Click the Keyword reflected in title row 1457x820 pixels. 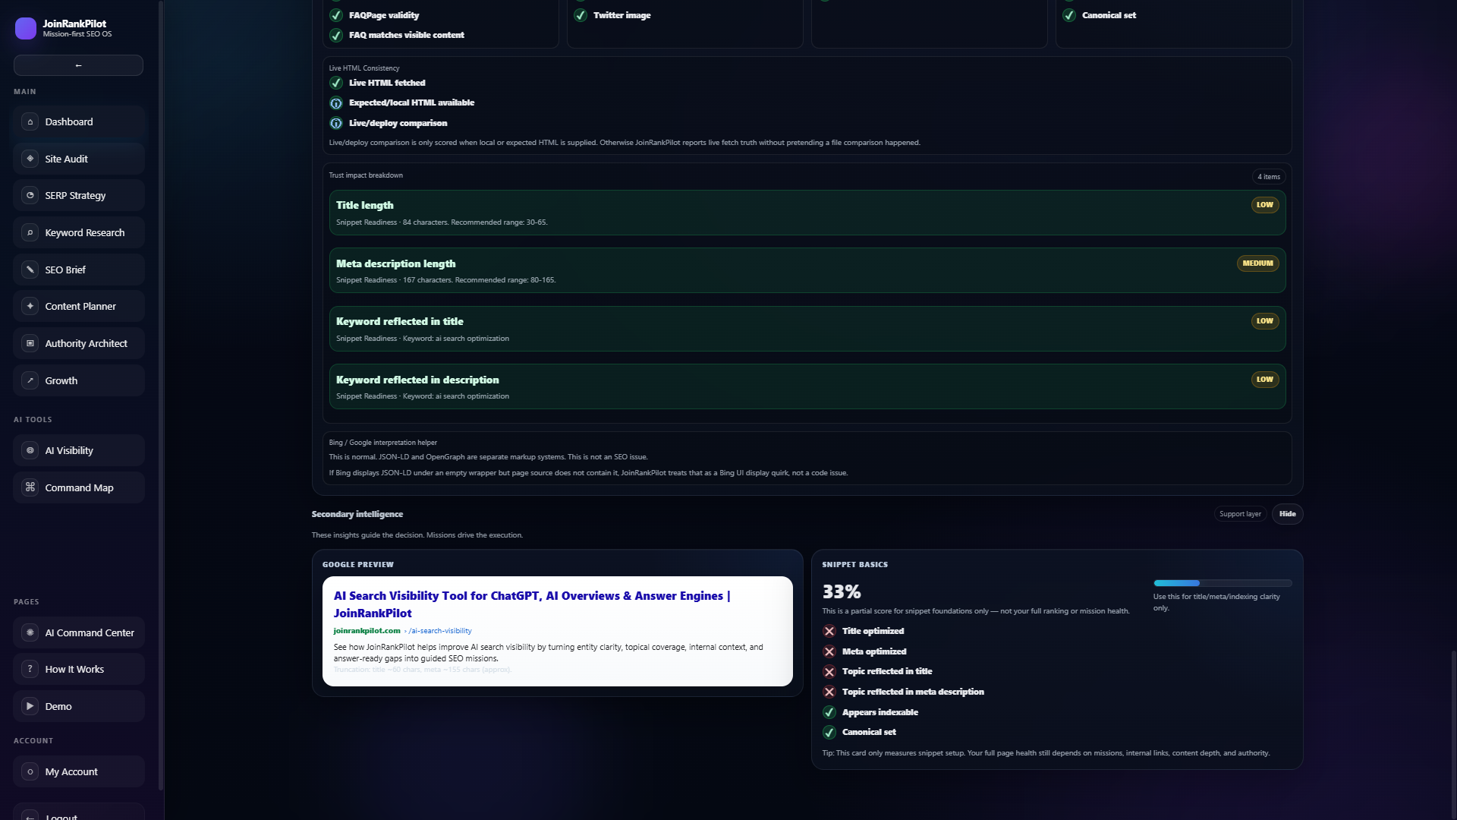tap(807, 329)
